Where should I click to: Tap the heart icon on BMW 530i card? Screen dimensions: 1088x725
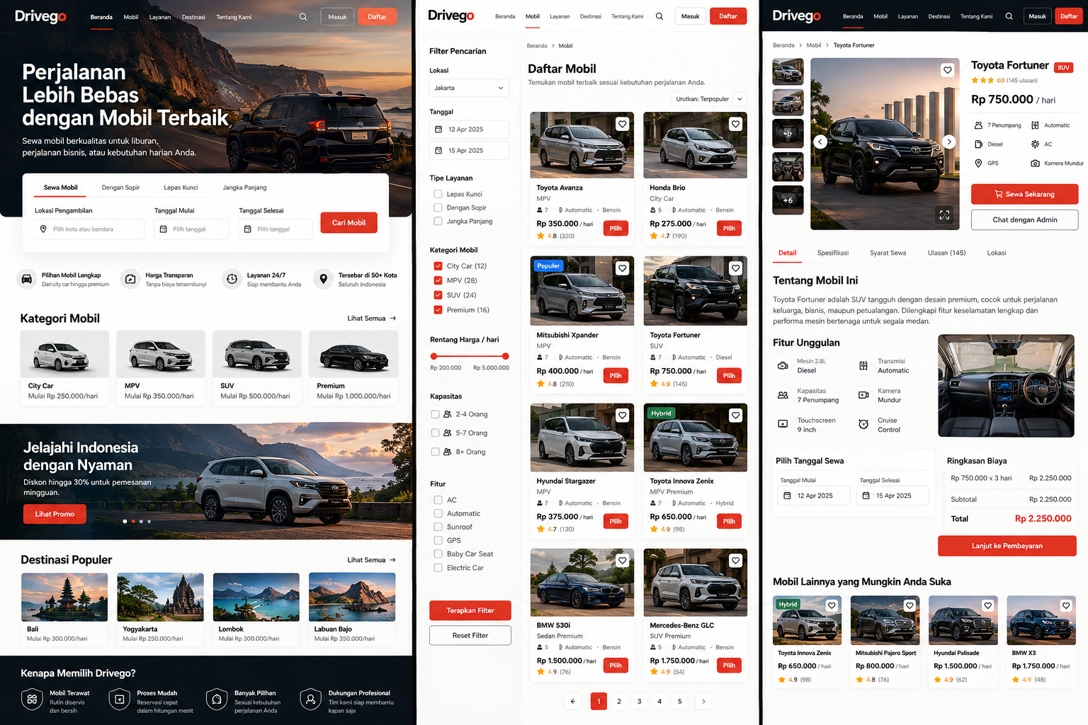(622, 561)
